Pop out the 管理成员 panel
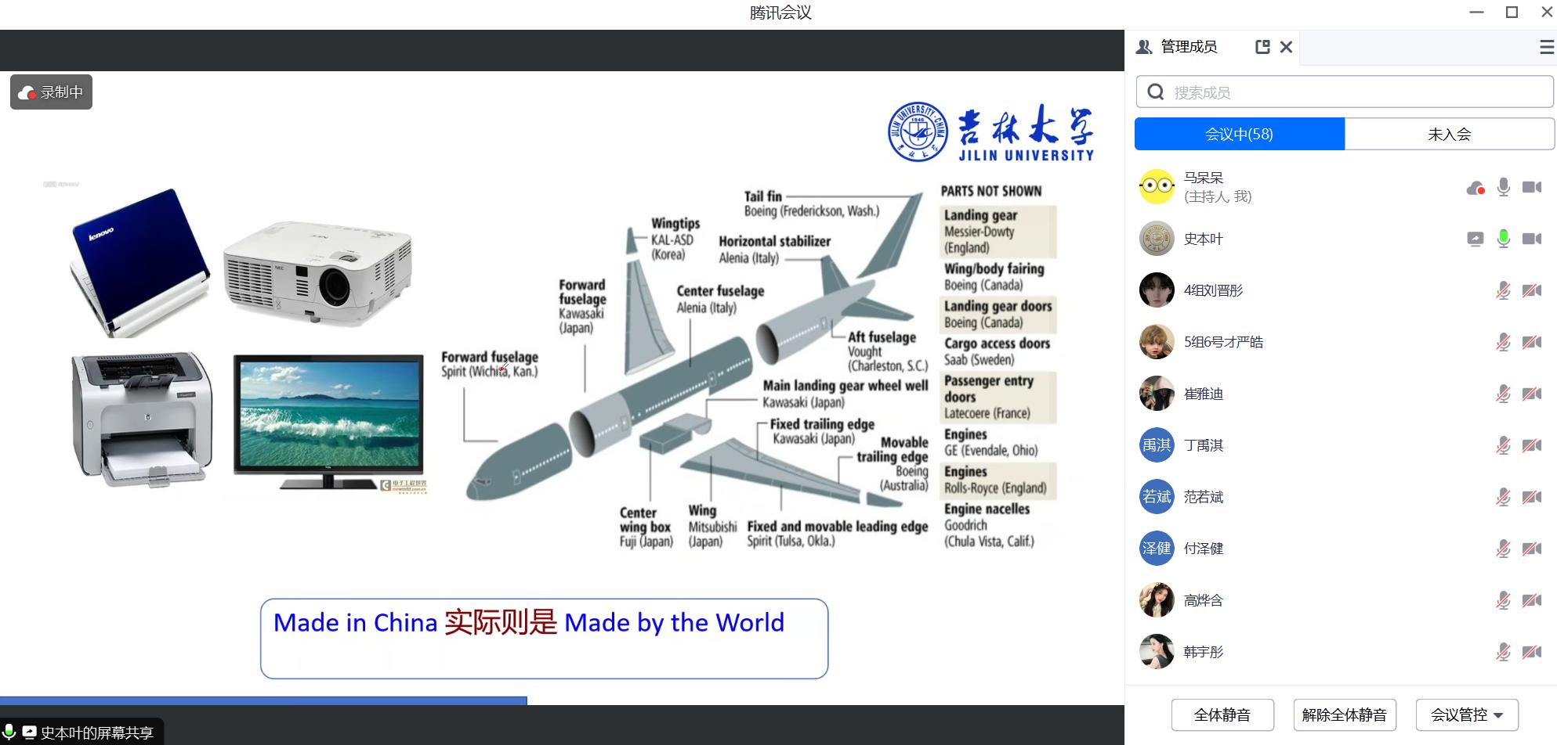Image resolution: width=1557 pixels, height=745 pixels. 1262,47
